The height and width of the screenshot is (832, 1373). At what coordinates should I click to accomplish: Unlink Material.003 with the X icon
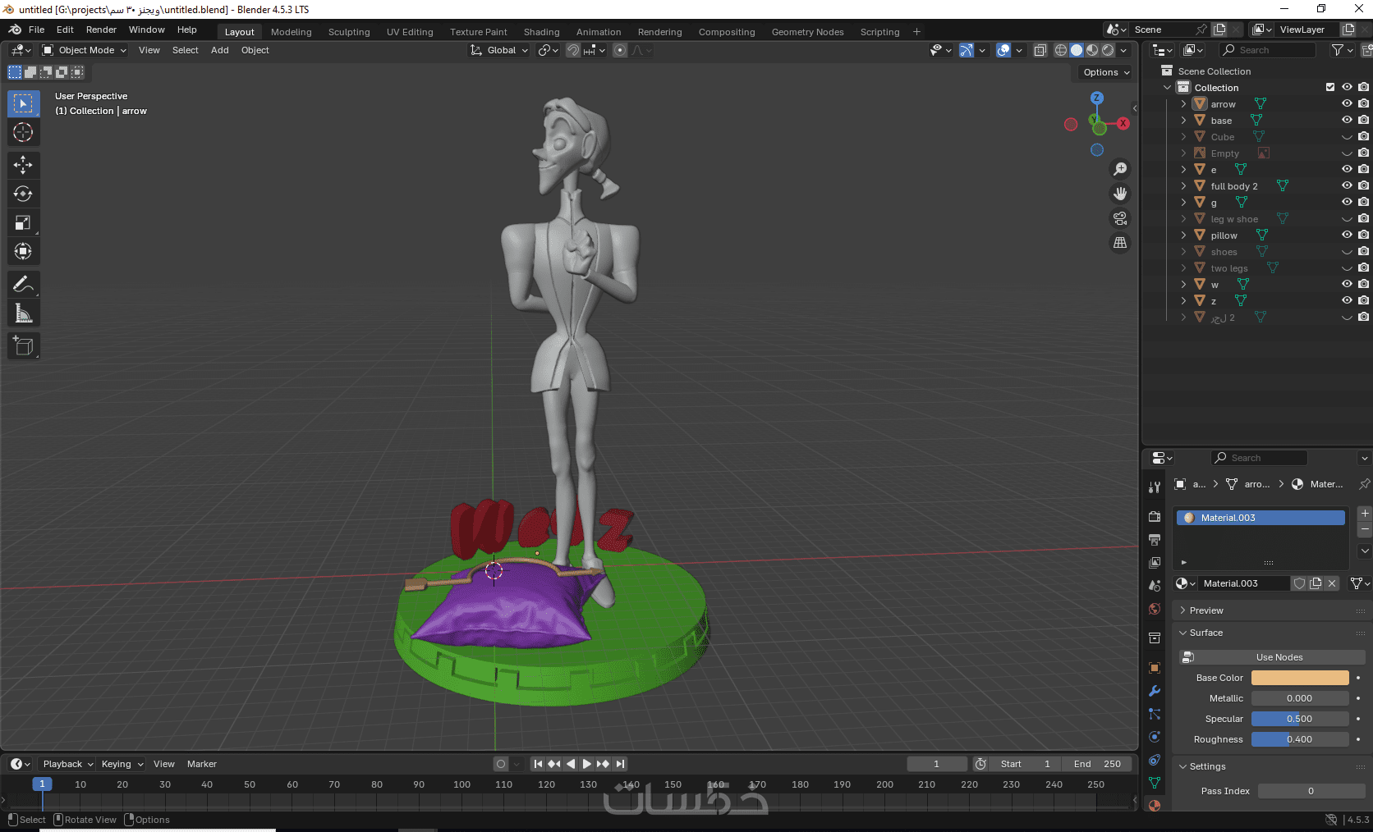[x=1332, y=583]
